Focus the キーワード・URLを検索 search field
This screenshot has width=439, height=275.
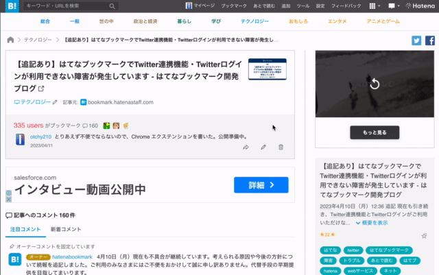click(67, 6)
